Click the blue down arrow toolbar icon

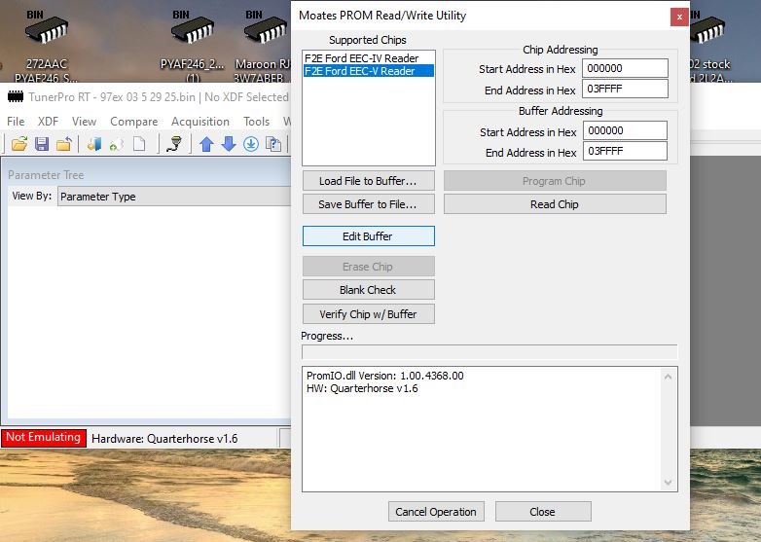click(x=229, y=144)
